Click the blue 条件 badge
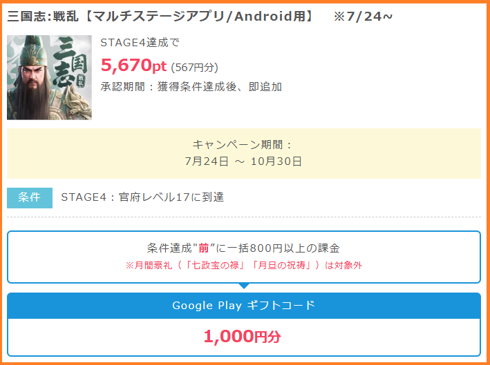Image resolution: width=490 pixels, height=365 pixels. [x=30, y=197]
